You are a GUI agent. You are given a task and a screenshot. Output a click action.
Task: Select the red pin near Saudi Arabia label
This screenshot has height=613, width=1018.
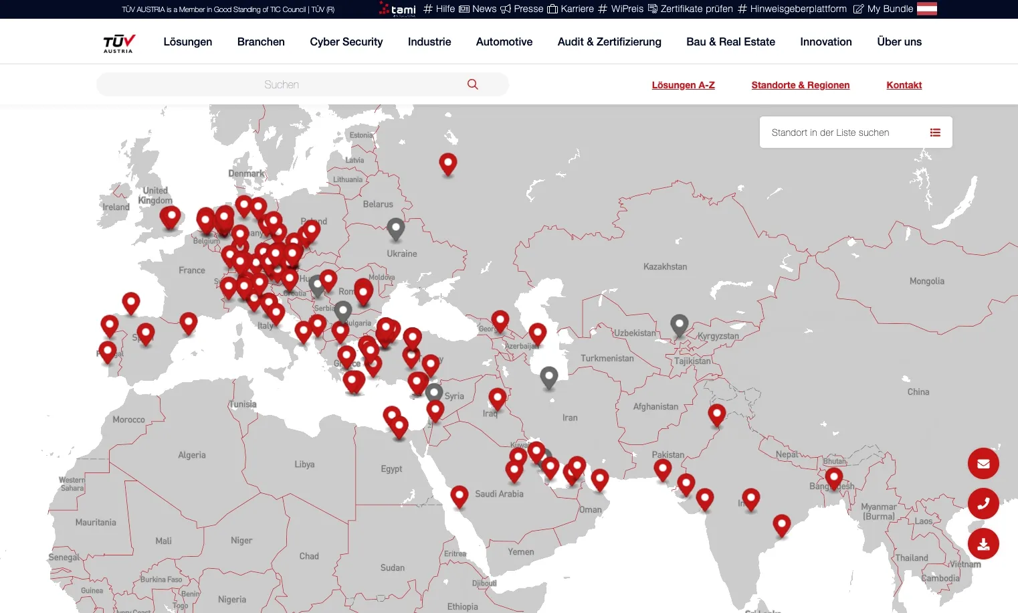click(459, 496)
